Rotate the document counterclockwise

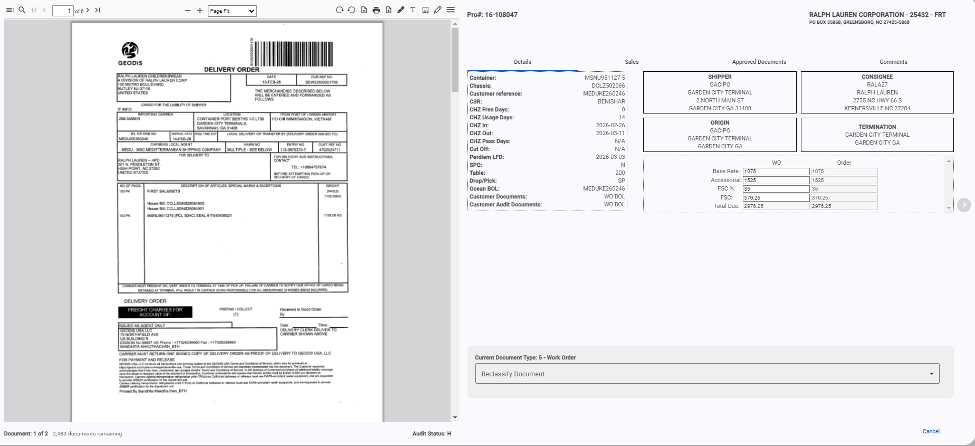click(x=351, y=10)
